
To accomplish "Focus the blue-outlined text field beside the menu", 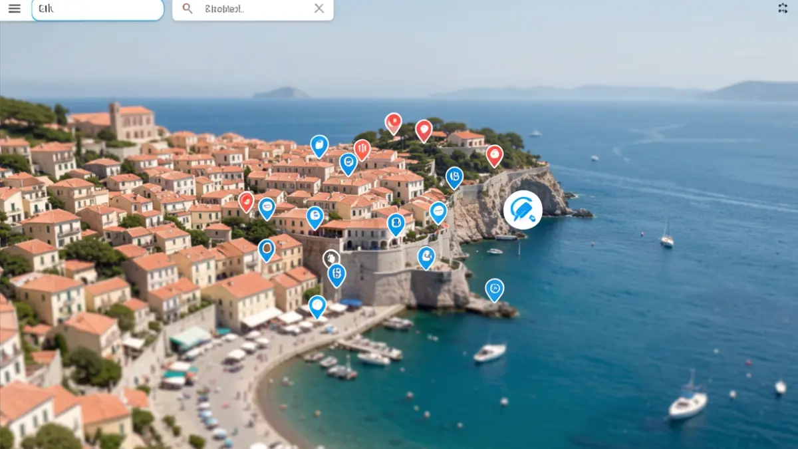I will 98,9.
